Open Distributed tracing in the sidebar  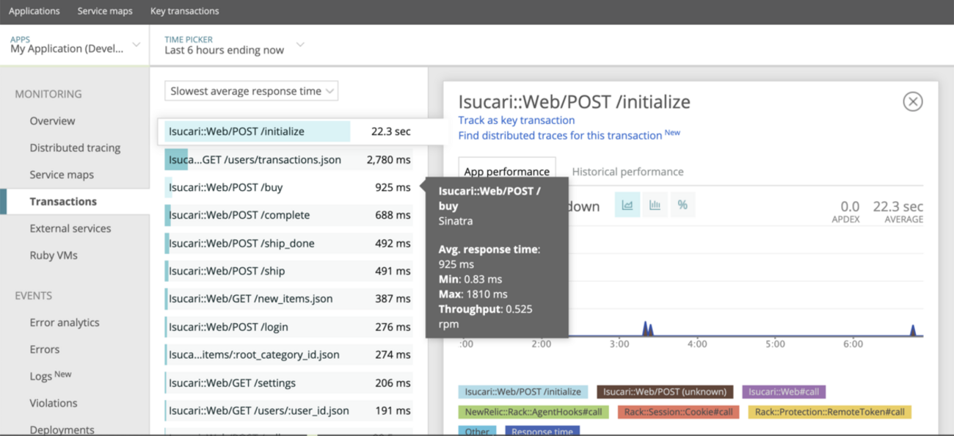75,148
